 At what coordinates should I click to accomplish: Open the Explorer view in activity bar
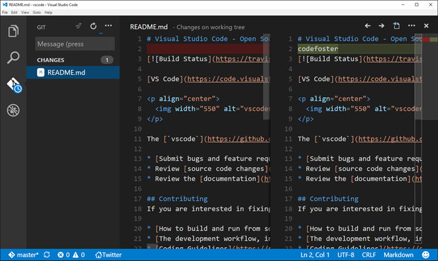click(x=13, y=31)
